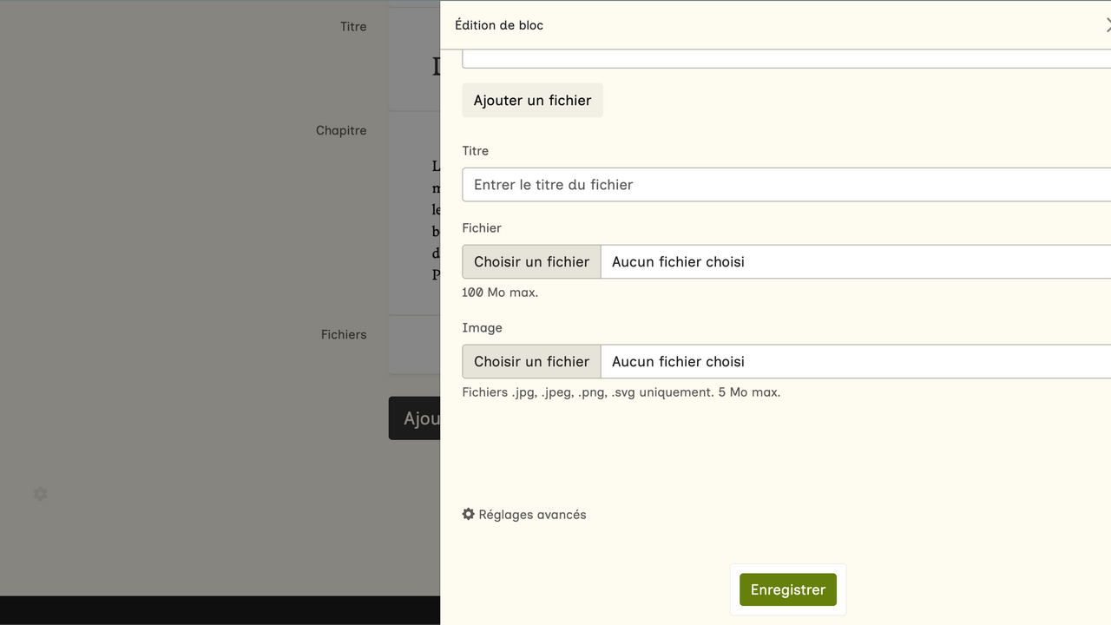Click the gear icon beside Réglages avancés
This screenshot has width=1111, height=625.
469,514
